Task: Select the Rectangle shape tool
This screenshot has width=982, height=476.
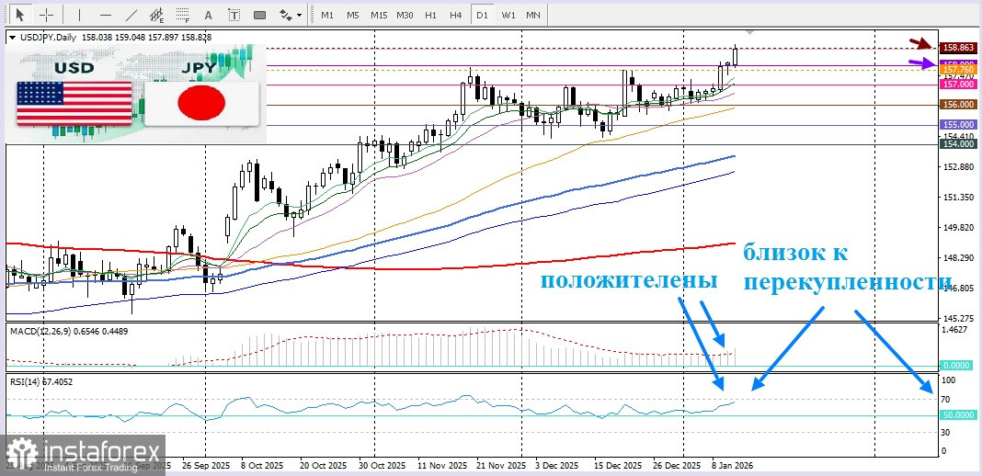Action: 259,15
